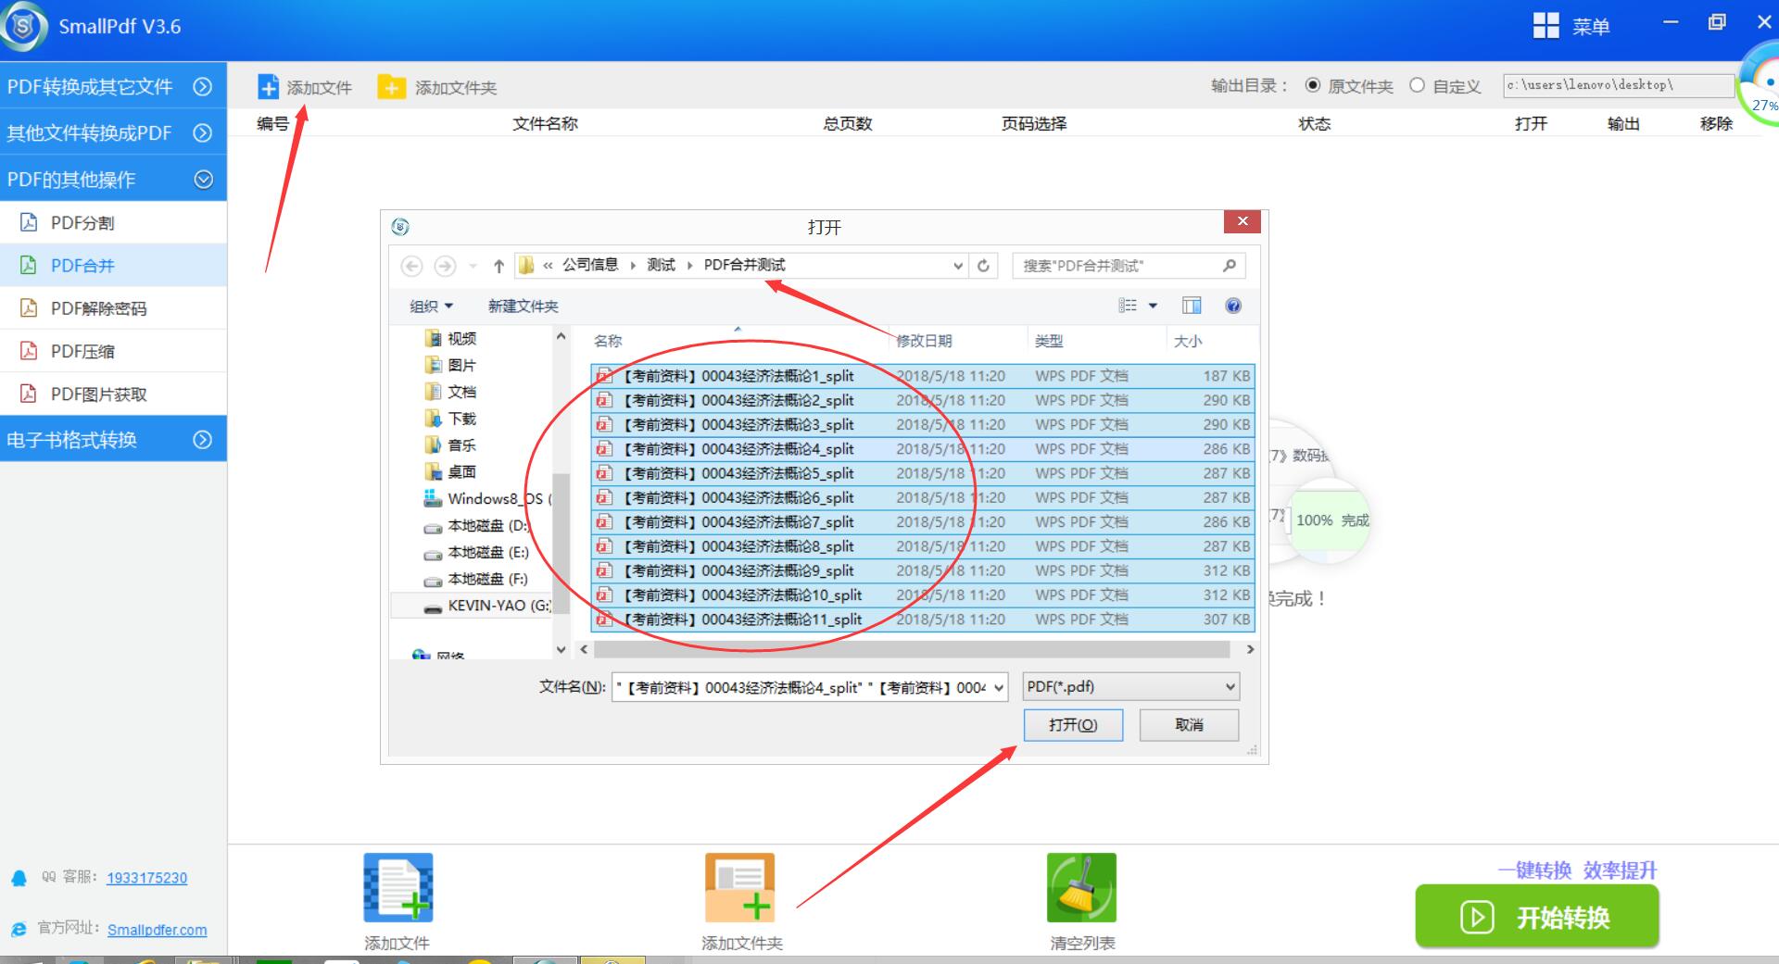The width and height of the screenshot is (1779, 964).
Task: Click the 打开(O) button
Action: point(1073,725)
